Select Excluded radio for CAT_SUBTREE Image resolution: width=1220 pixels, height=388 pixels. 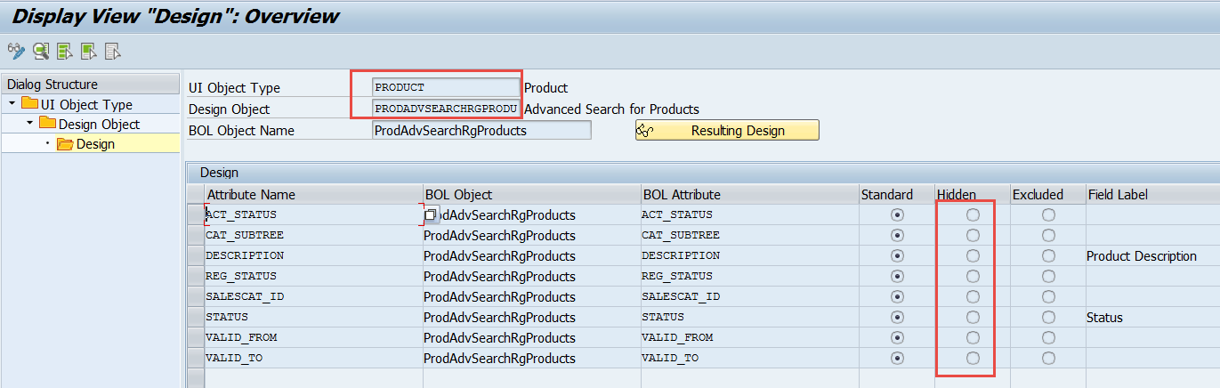click(1048, 235)
